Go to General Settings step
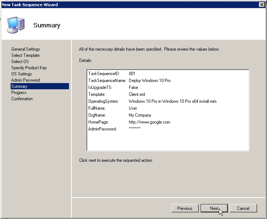267x219 pixels. point(26,49)
